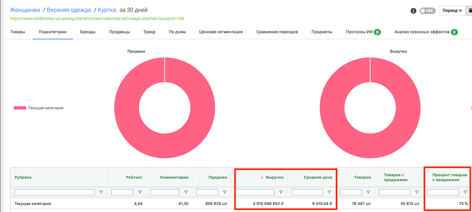Click filter funnel icon under Средняя цена column
Viewport: 472px width, 212px height.
(329, 192)
